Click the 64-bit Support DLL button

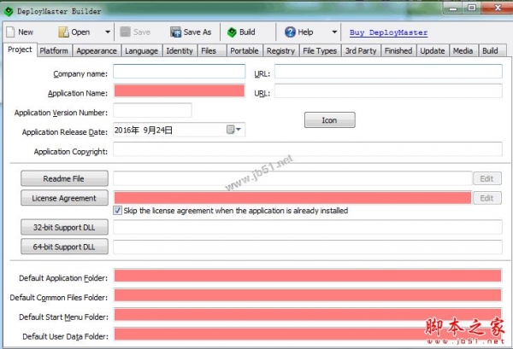(64, 247)
